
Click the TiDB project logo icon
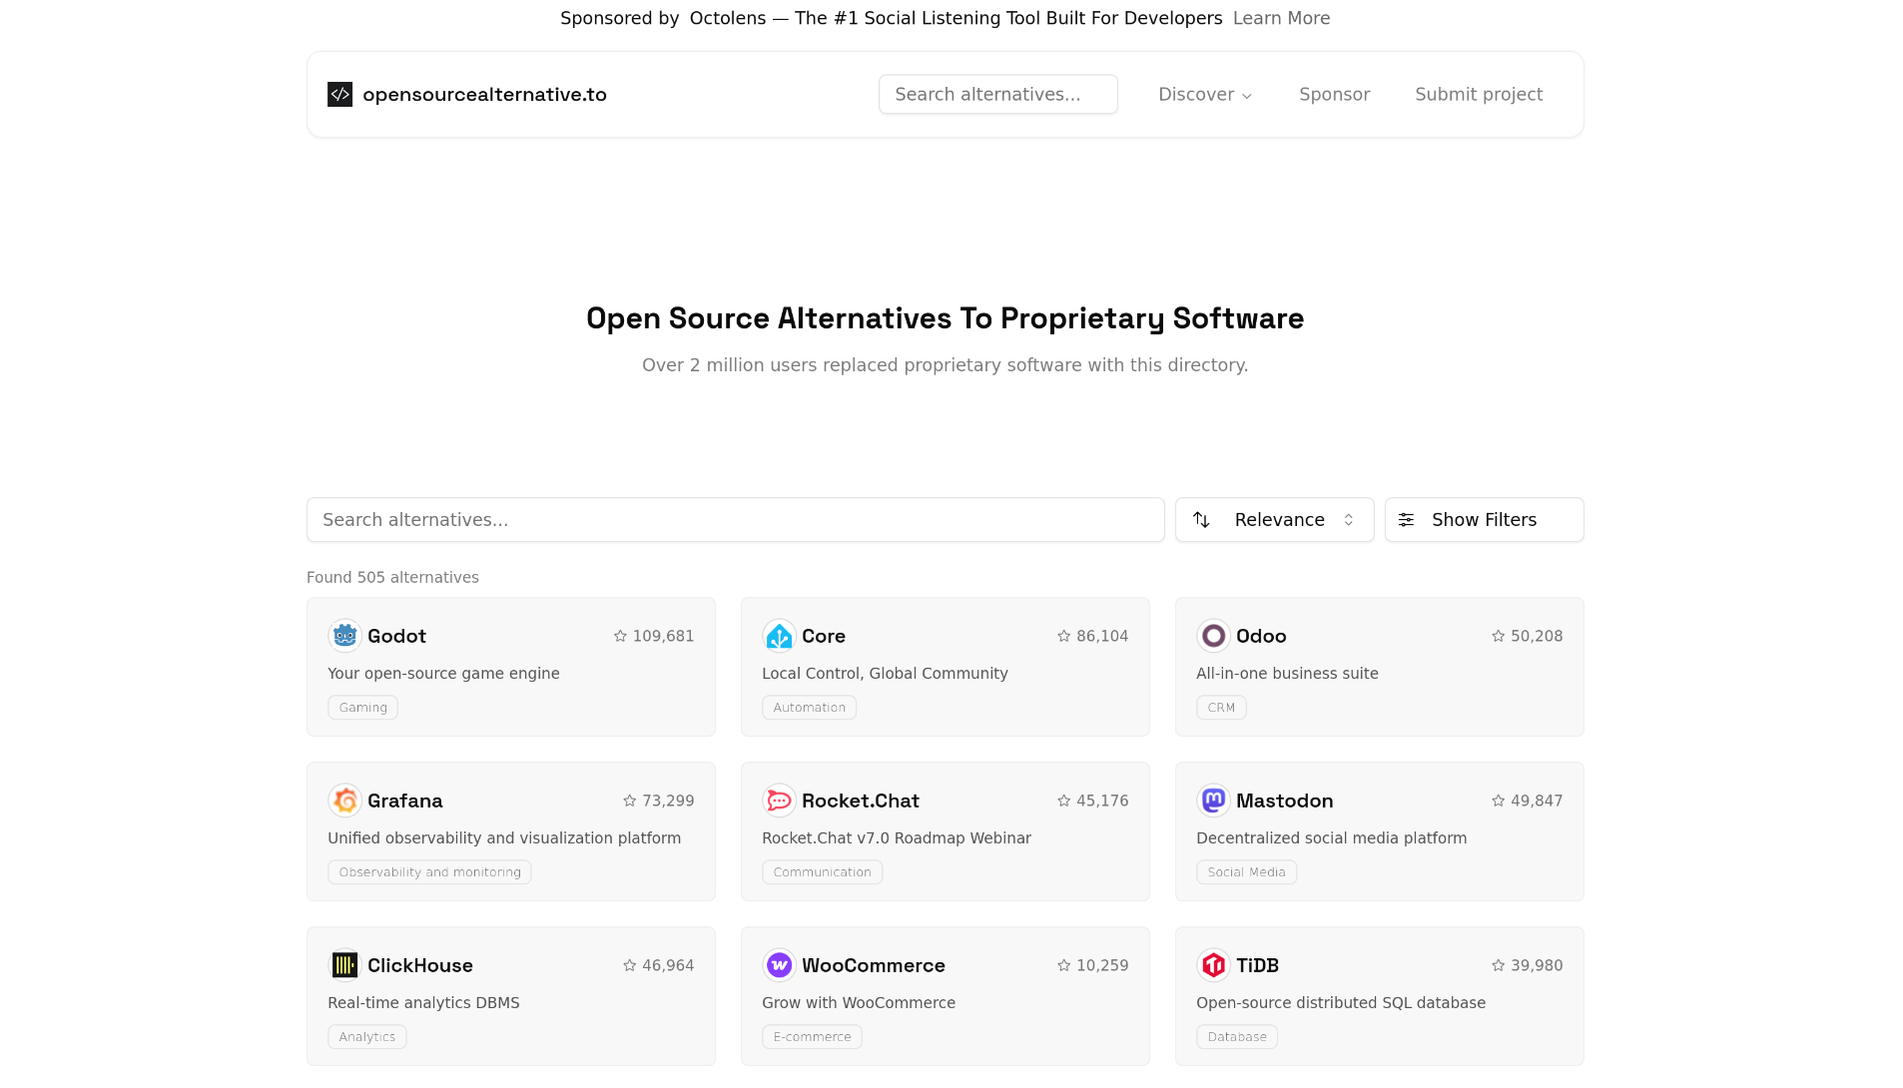pos(1213,965)
